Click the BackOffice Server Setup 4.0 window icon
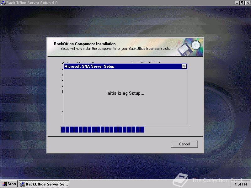 (x=3, y=3)
